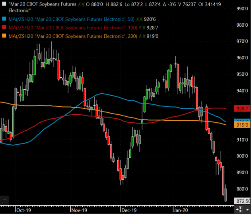Click the orange 919'0 price bubble on axis

click(x=242, y=125)
